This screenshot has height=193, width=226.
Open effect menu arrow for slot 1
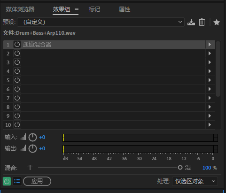point(210,45)
